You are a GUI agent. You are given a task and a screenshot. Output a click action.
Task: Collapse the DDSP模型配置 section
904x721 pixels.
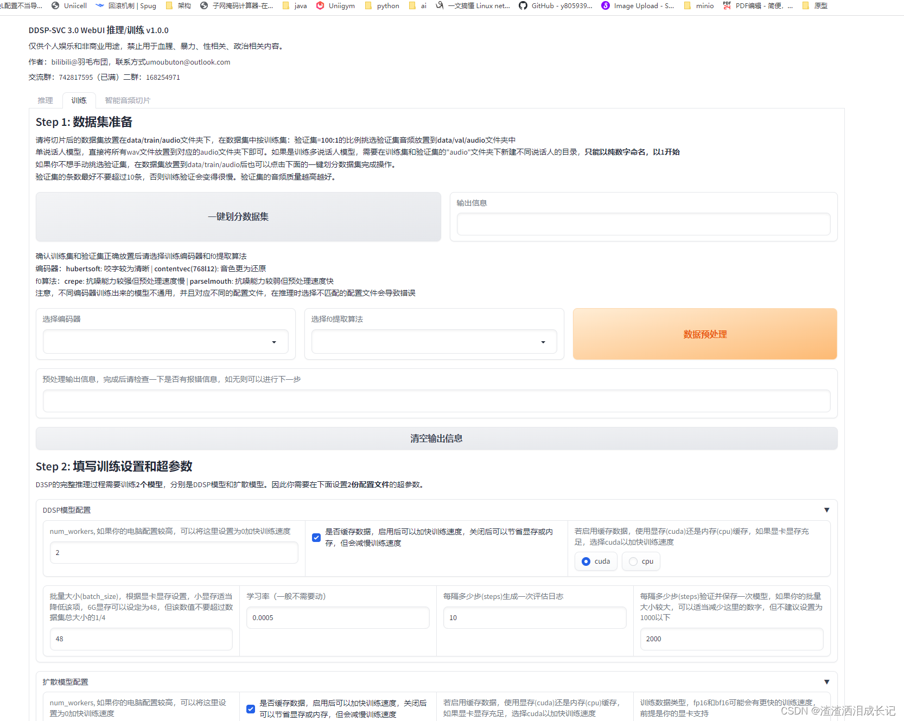[826, 510]
